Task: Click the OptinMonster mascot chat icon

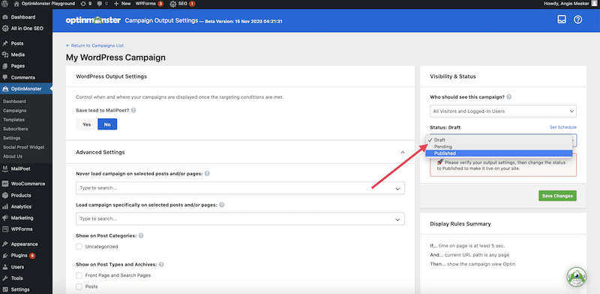Action: pos(576,277)
